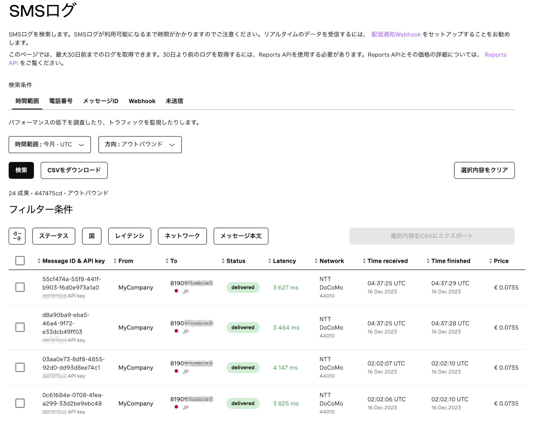This screenshot has height=421, width=548.
Task: Sort by Time finished column arrows
Action: point(428,261)
